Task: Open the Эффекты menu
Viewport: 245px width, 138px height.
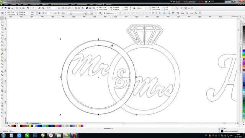Action: pyautogui.click(x=45, y=5)
